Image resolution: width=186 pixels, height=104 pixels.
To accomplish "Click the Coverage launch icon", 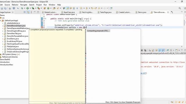I will [x=33, y=8].
